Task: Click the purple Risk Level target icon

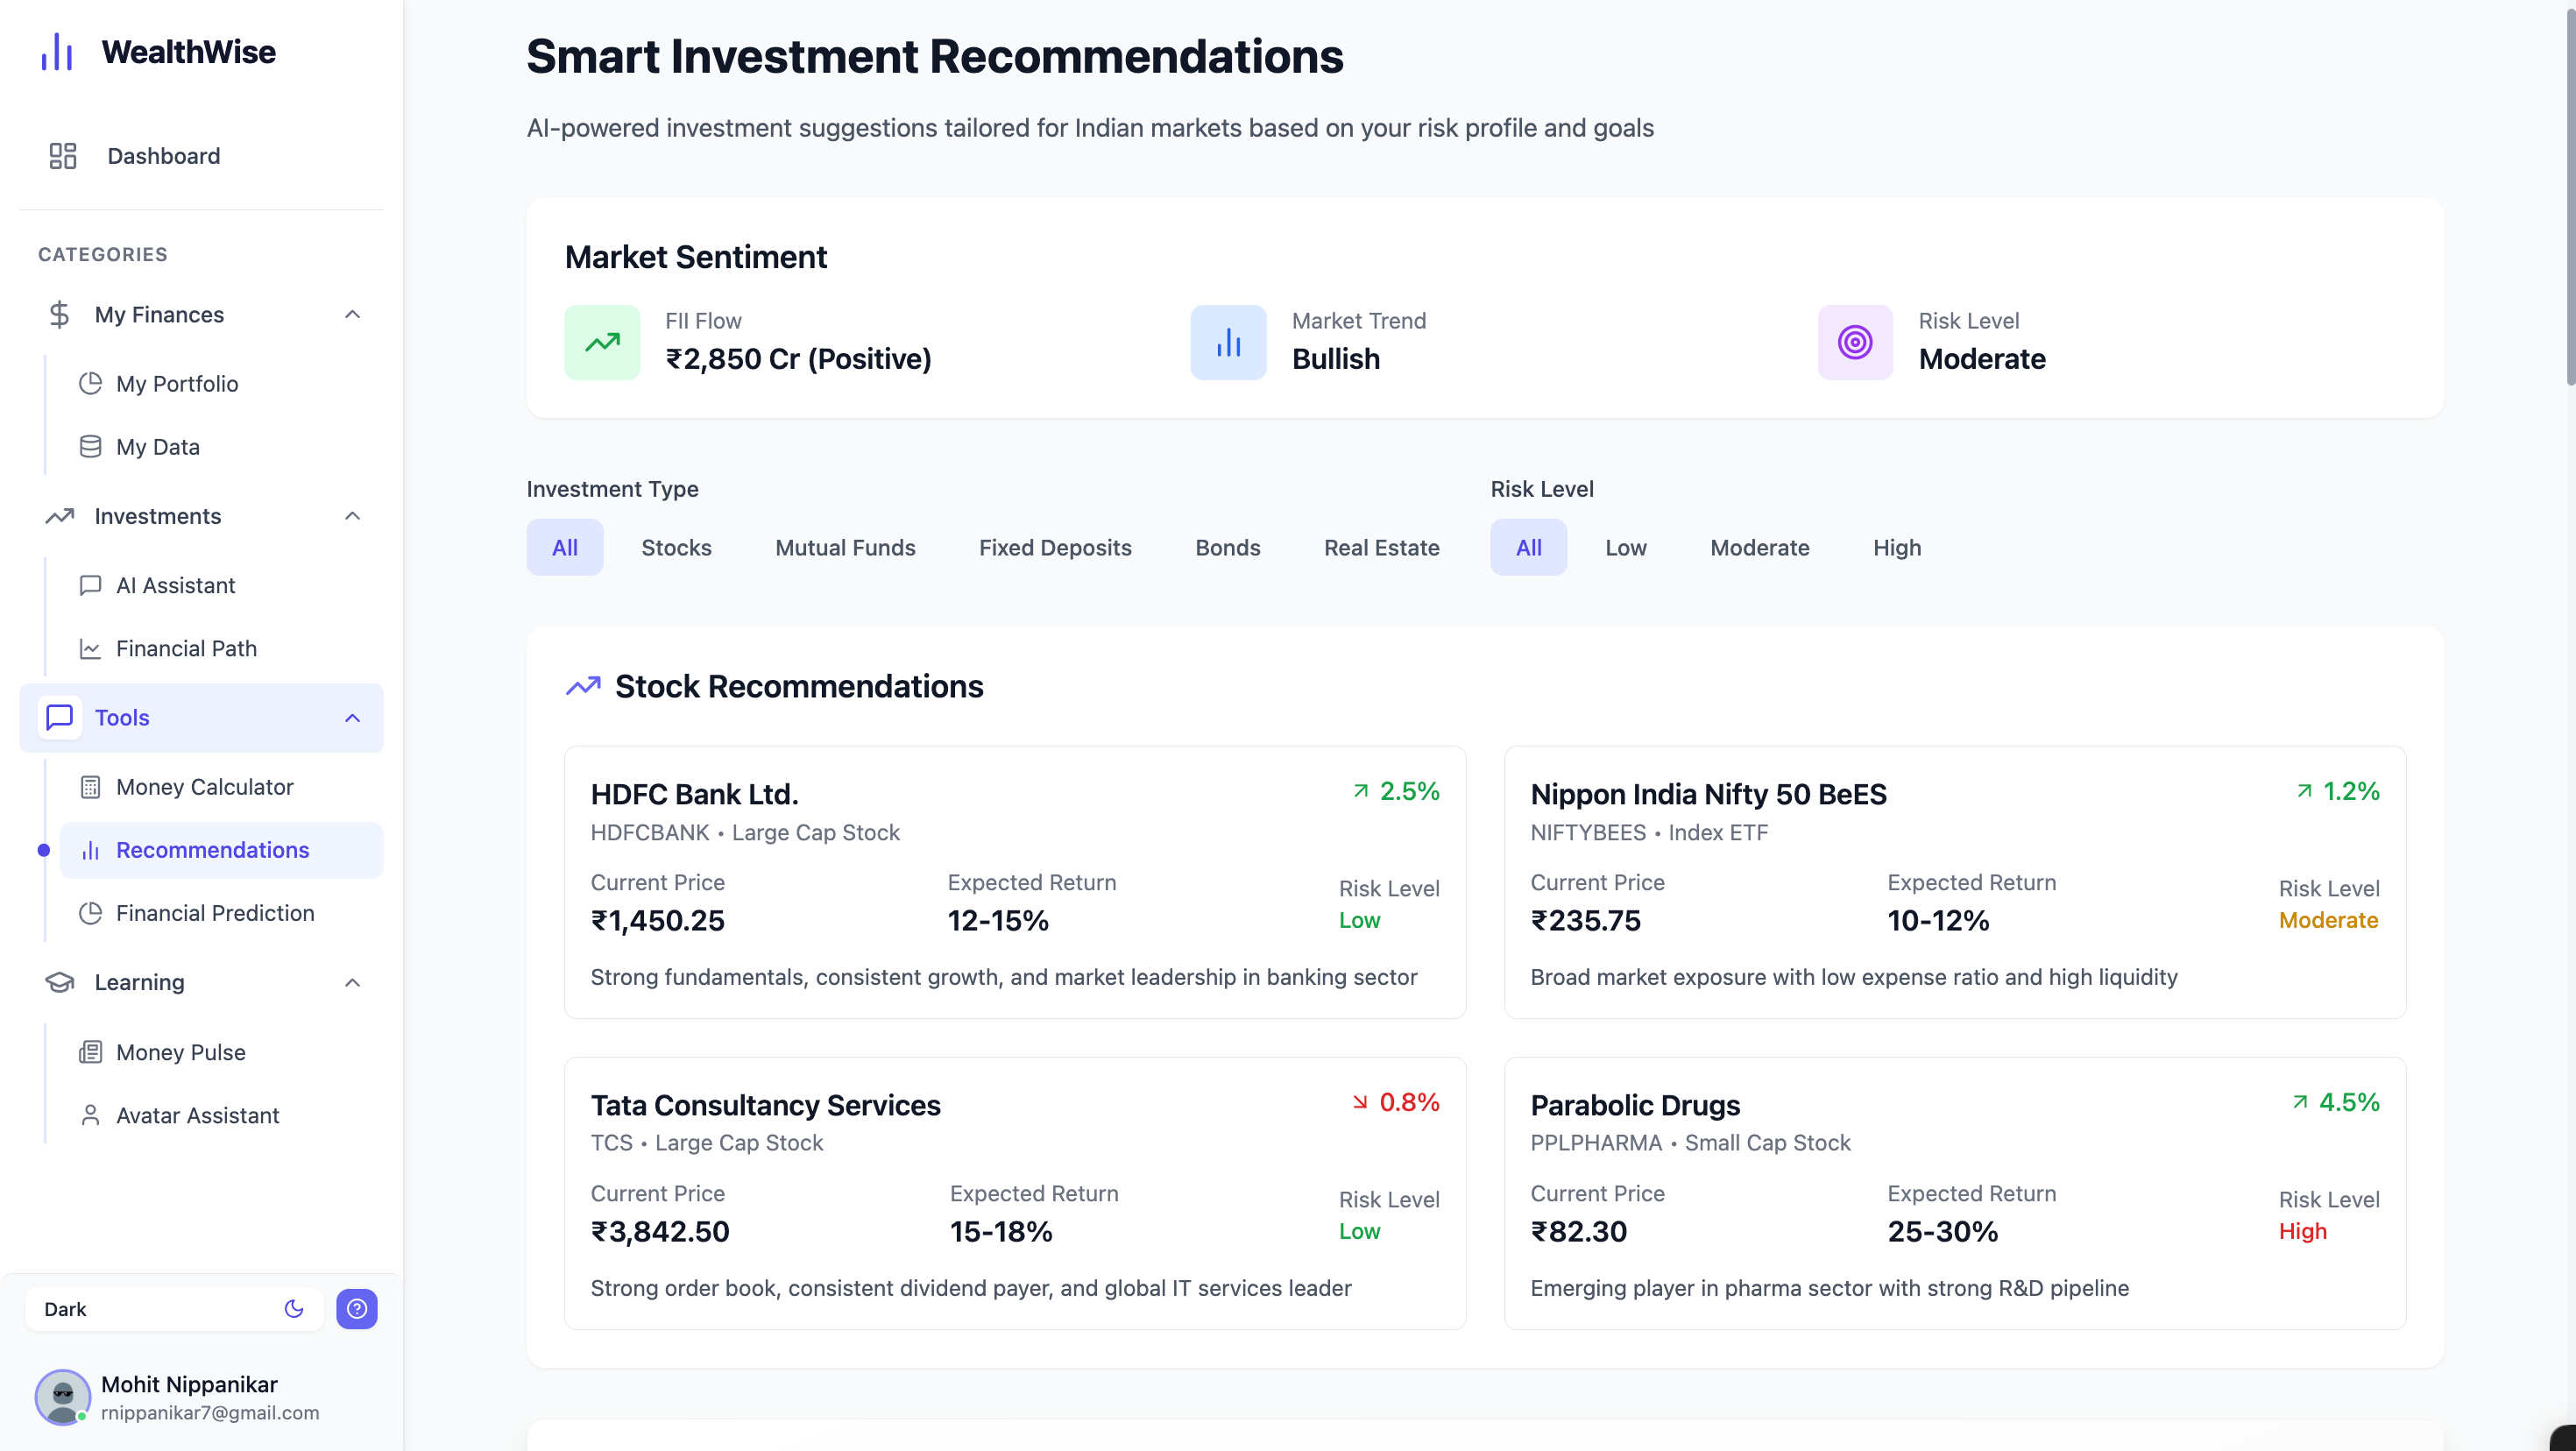Action: [x=1854, y=342]
